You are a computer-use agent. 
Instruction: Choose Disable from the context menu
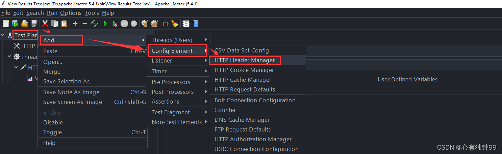93,122
